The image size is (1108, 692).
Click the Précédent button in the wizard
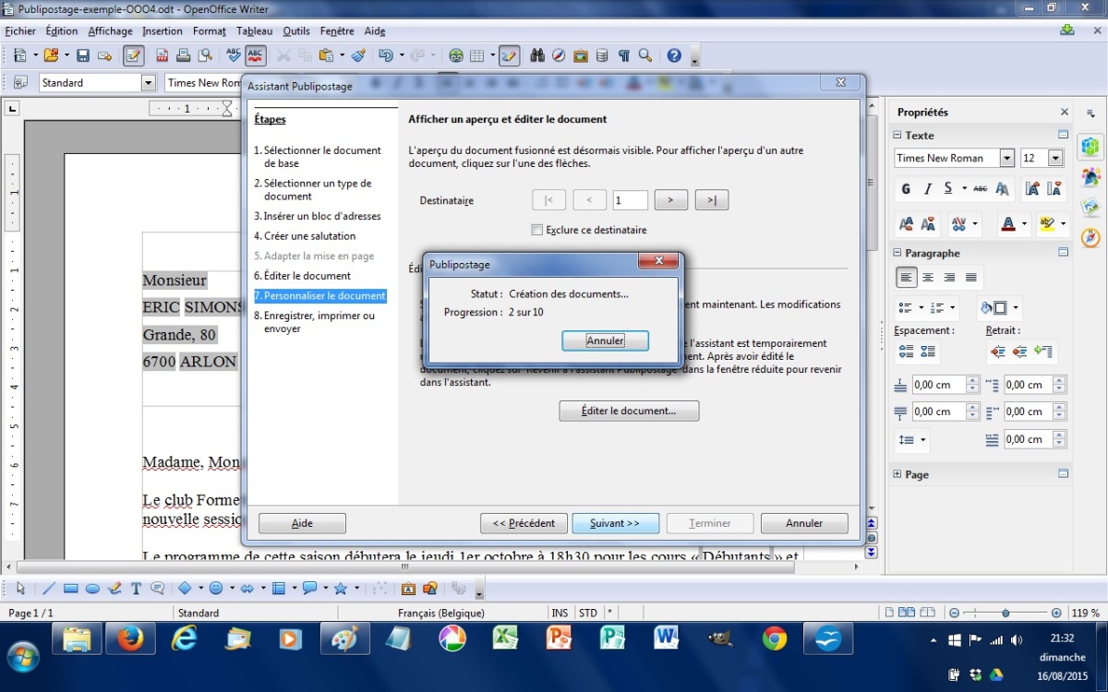(524, 523)
